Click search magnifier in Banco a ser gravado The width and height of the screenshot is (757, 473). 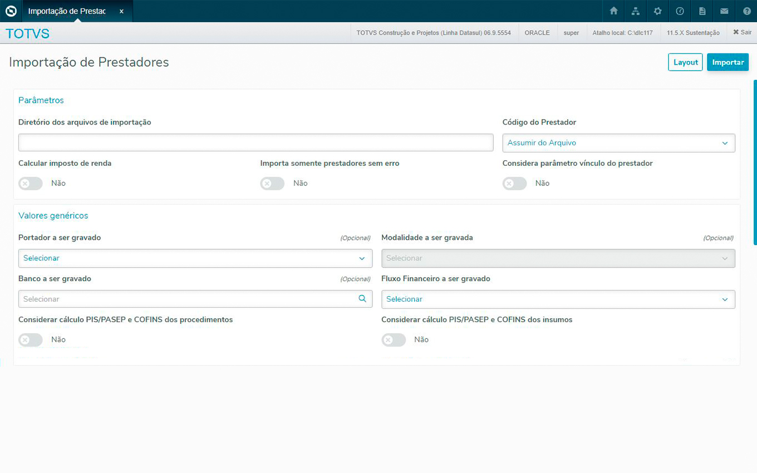click(x=362, y=299)
